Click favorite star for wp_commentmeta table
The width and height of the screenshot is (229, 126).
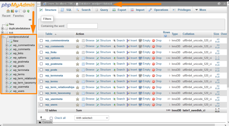(77, 41)
